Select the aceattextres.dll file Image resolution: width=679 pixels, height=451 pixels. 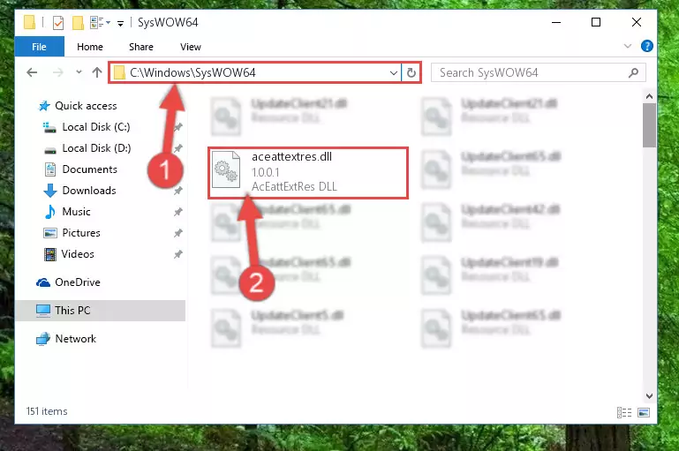[308, 173]
